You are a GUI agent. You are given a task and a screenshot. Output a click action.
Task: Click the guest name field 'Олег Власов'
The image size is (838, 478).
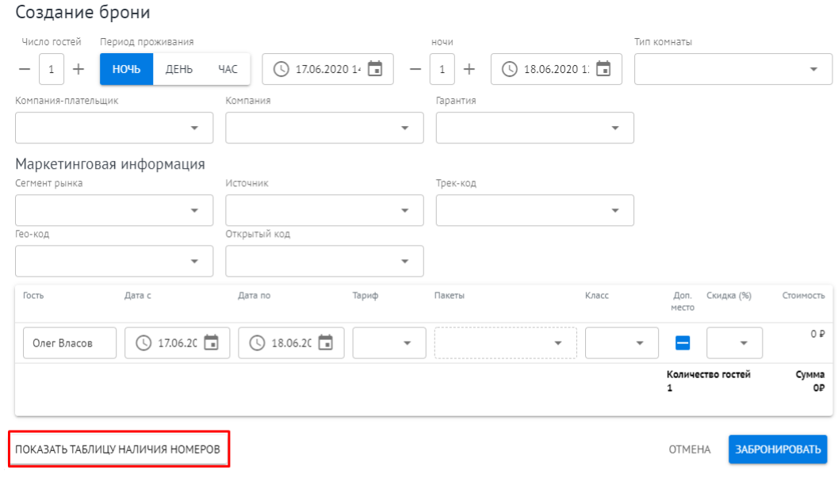[70, 343]
